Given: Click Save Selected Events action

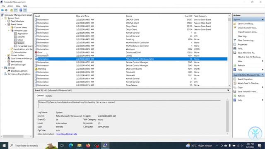Looking at the screenshot, I should pos(248,91).
